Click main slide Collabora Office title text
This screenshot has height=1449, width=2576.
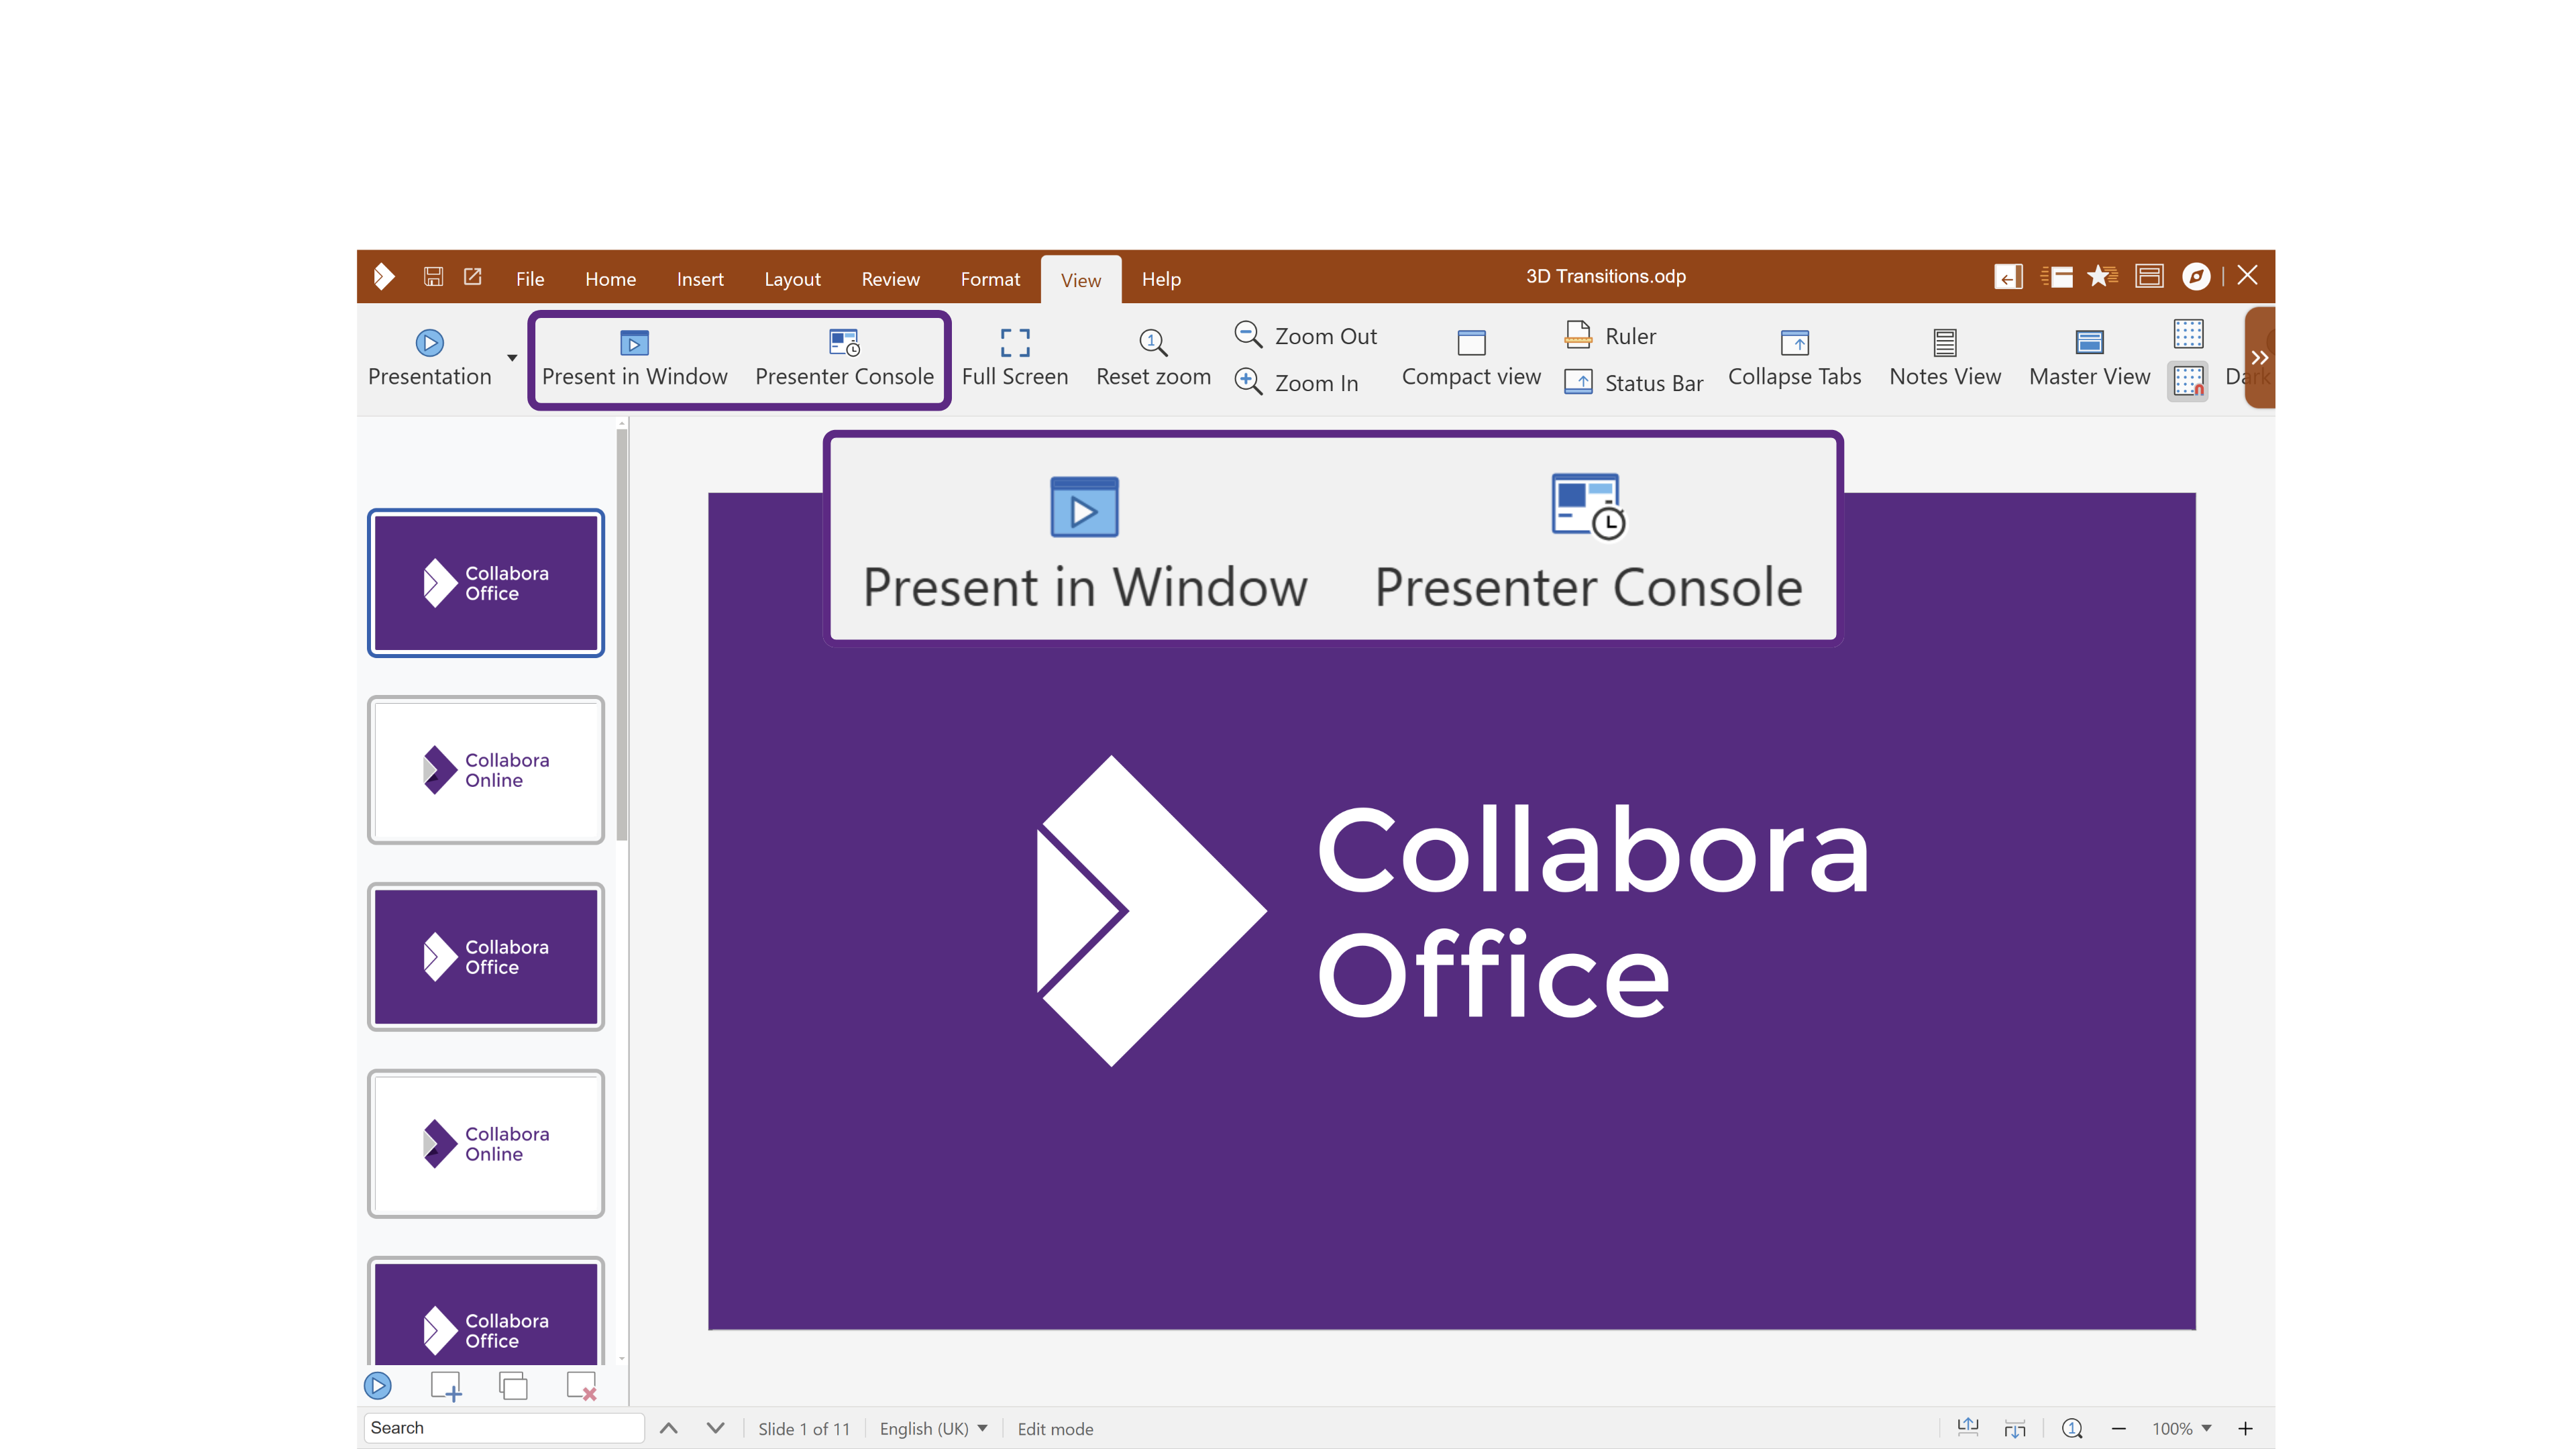[1593, 911]
